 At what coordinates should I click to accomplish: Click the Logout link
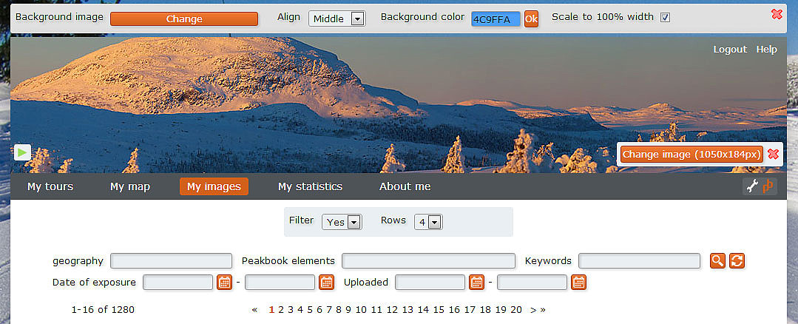point(730,50)
